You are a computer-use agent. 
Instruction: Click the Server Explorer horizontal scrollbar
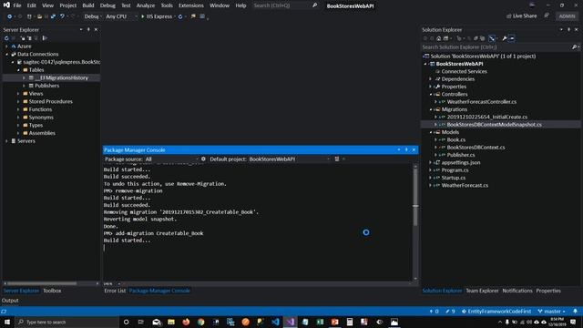[x=42, y=283]
